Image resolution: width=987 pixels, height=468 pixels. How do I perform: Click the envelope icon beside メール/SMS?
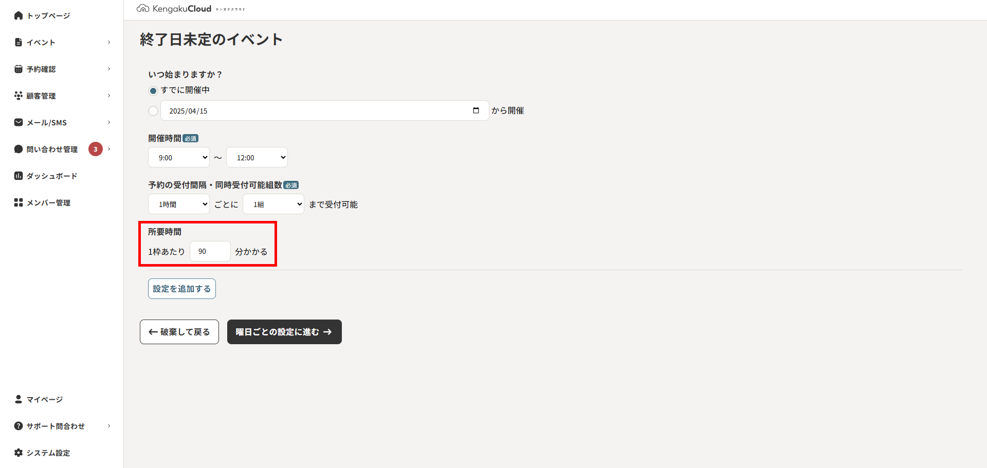coord(19,122)
